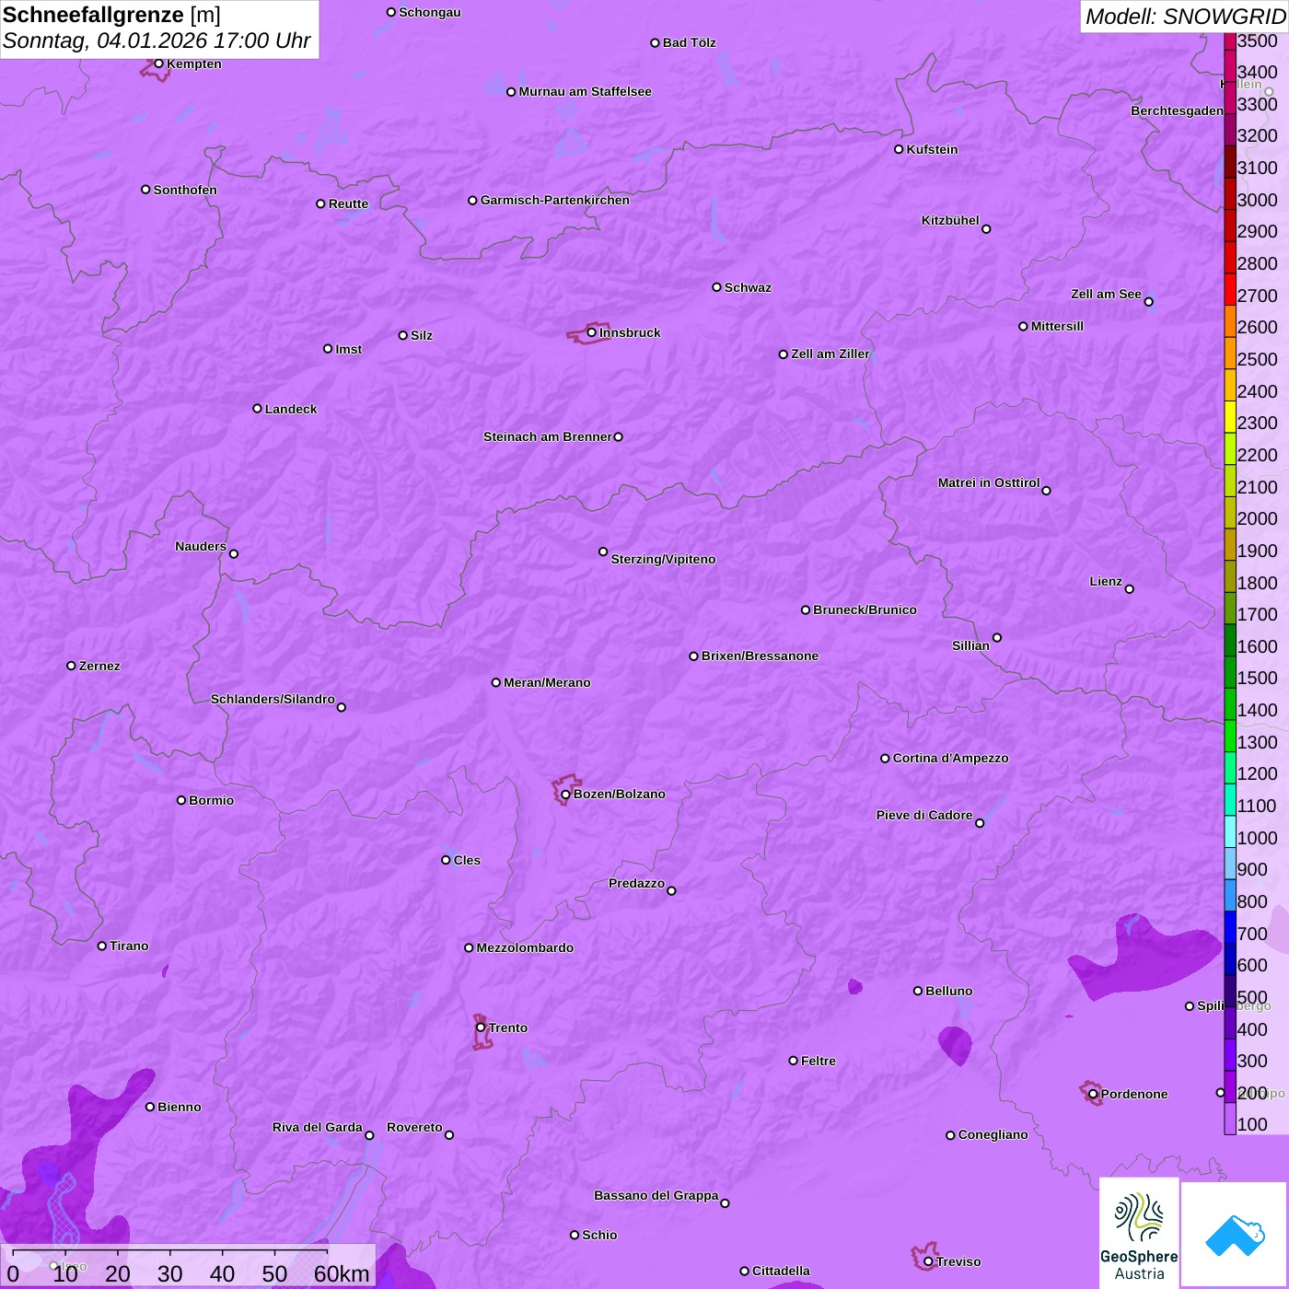Select the Kempten city marker
Screen dimensions: 1289x1289
[x=158, y=64]
